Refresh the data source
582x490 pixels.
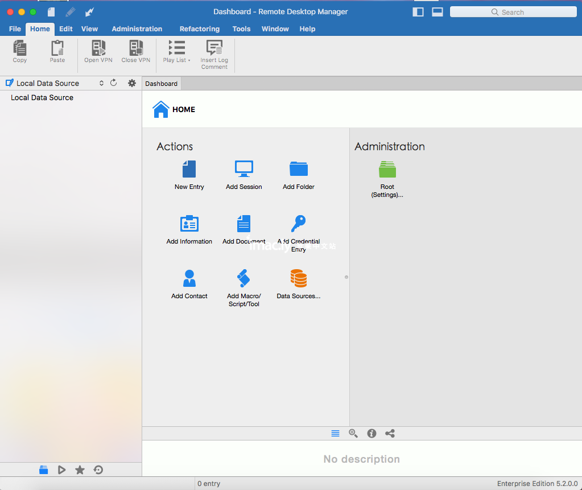tap(114, 83)
